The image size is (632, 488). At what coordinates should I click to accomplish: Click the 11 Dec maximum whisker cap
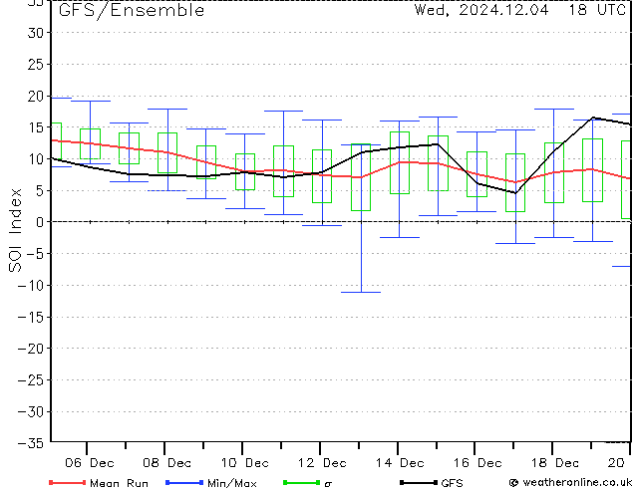[283, 111]
